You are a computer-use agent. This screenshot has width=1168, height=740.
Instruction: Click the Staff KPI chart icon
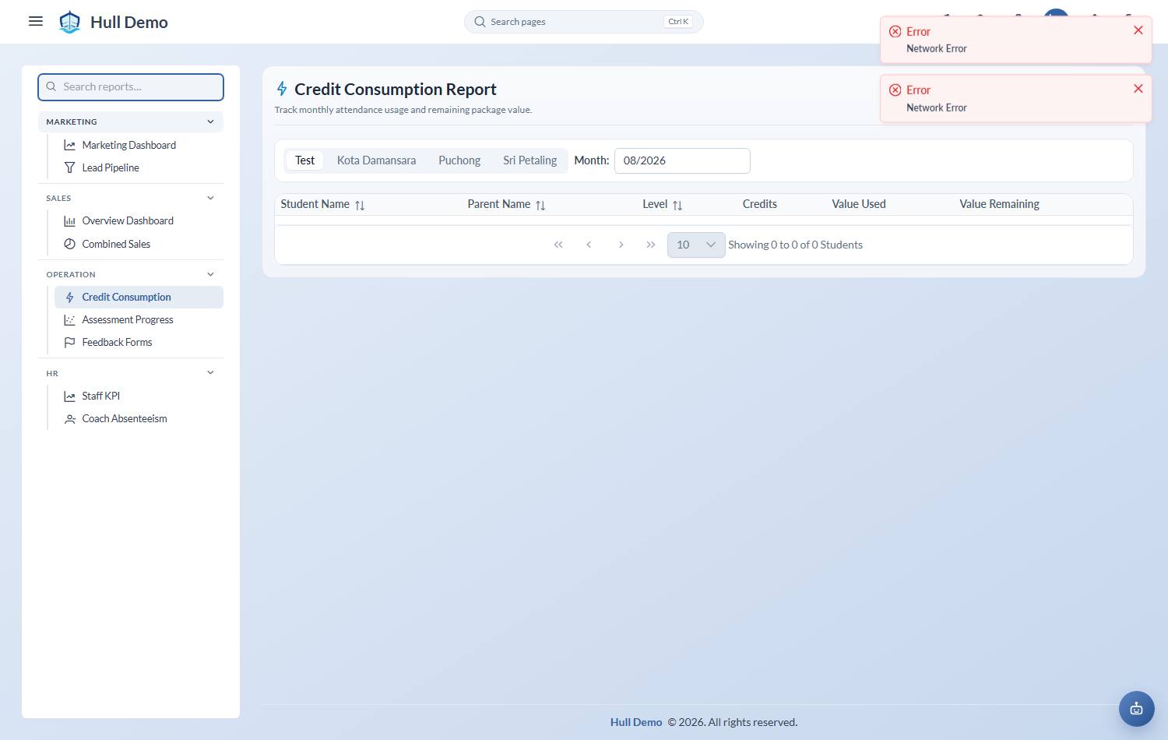pos(69,396)
